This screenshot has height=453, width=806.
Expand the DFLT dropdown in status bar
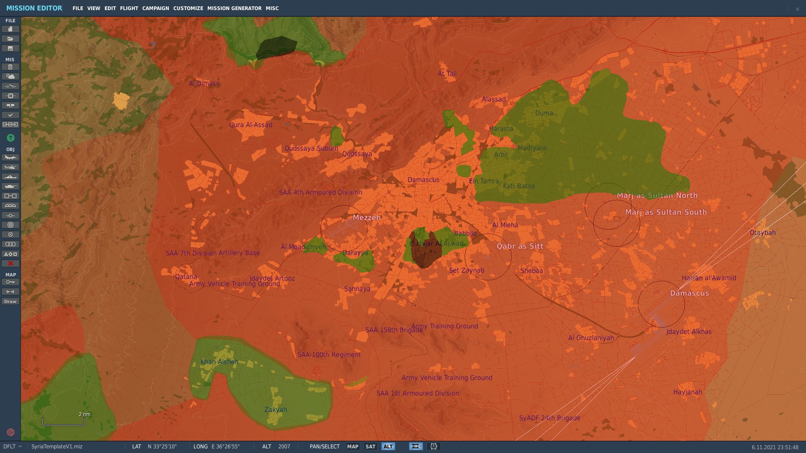pos(13,447)
